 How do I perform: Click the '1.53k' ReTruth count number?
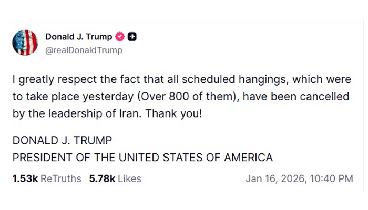click(25, 178)
